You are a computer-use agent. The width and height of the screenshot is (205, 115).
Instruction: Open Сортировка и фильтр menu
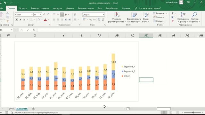[183, 18]
